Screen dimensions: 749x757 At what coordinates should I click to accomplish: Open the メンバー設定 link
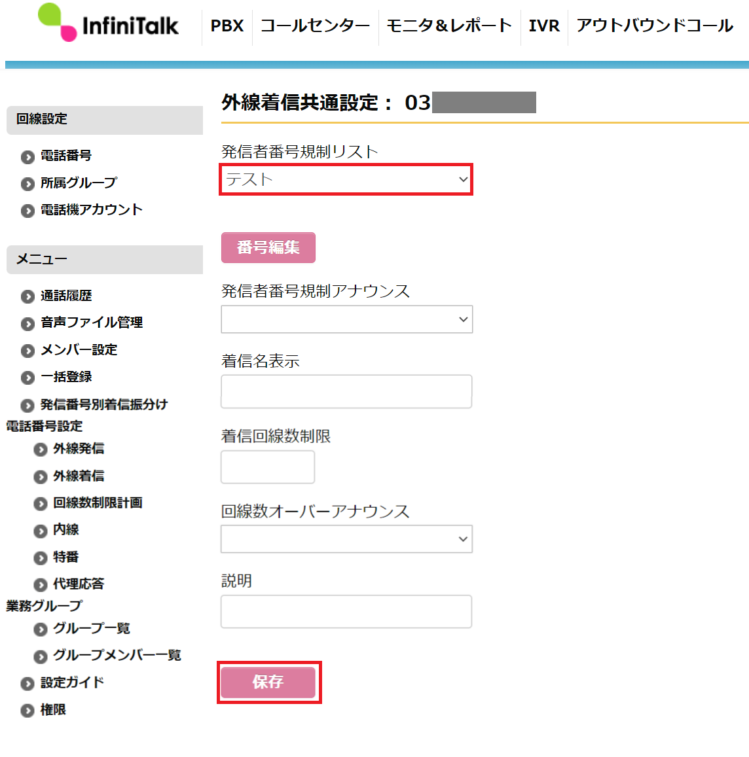[79, 350]
